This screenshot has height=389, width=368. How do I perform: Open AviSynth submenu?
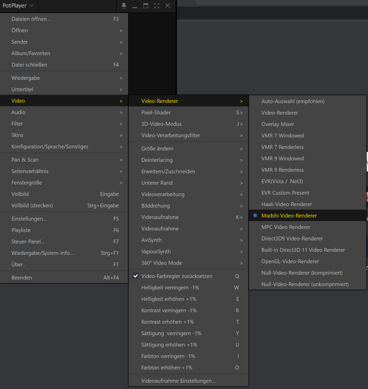point(189,240)
